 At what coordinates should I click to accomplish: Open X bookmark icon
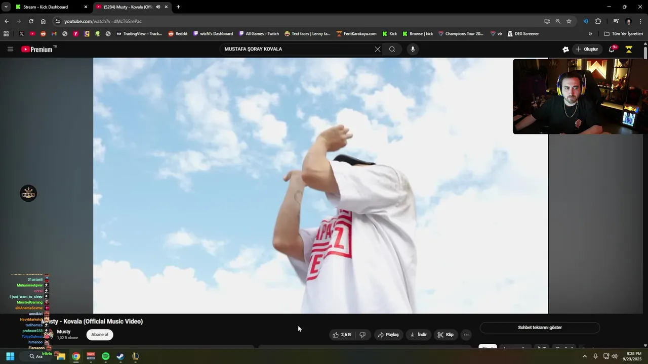[21, 34]
